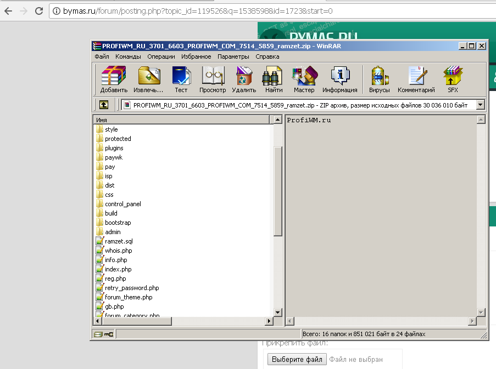Select the control_panel folder
This screenshot has height=369, width=496.
(x=122, y=204)
